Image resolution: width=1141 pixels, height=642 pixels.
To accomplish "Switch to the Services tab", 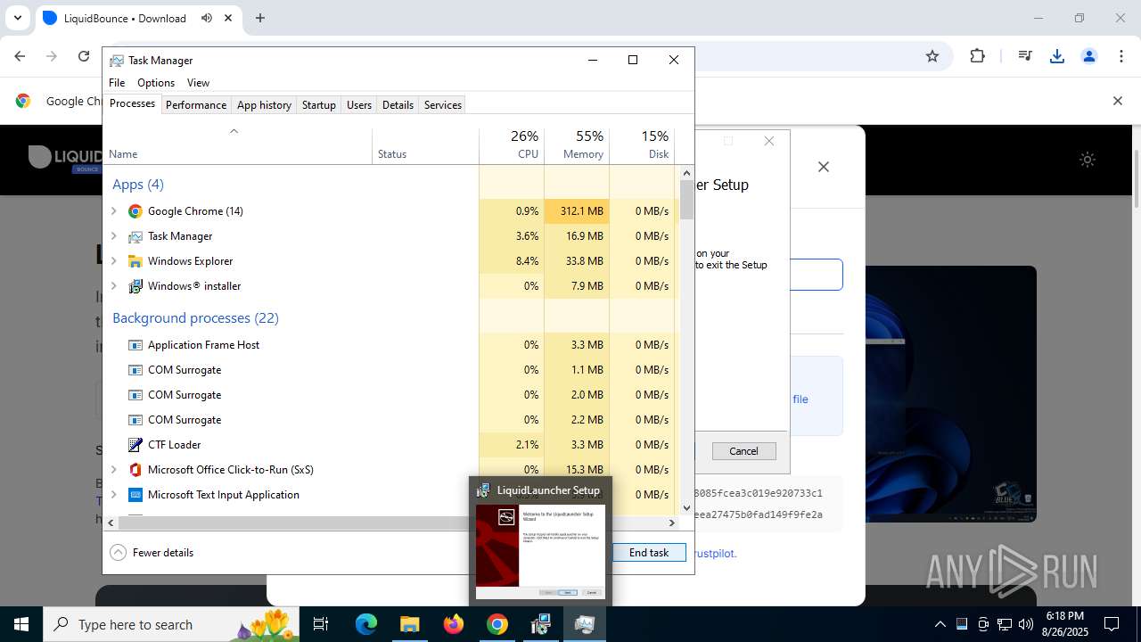I will [443, 105].
